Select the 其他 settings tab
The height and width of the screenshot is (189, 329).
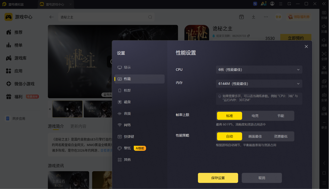pos(140,160)
